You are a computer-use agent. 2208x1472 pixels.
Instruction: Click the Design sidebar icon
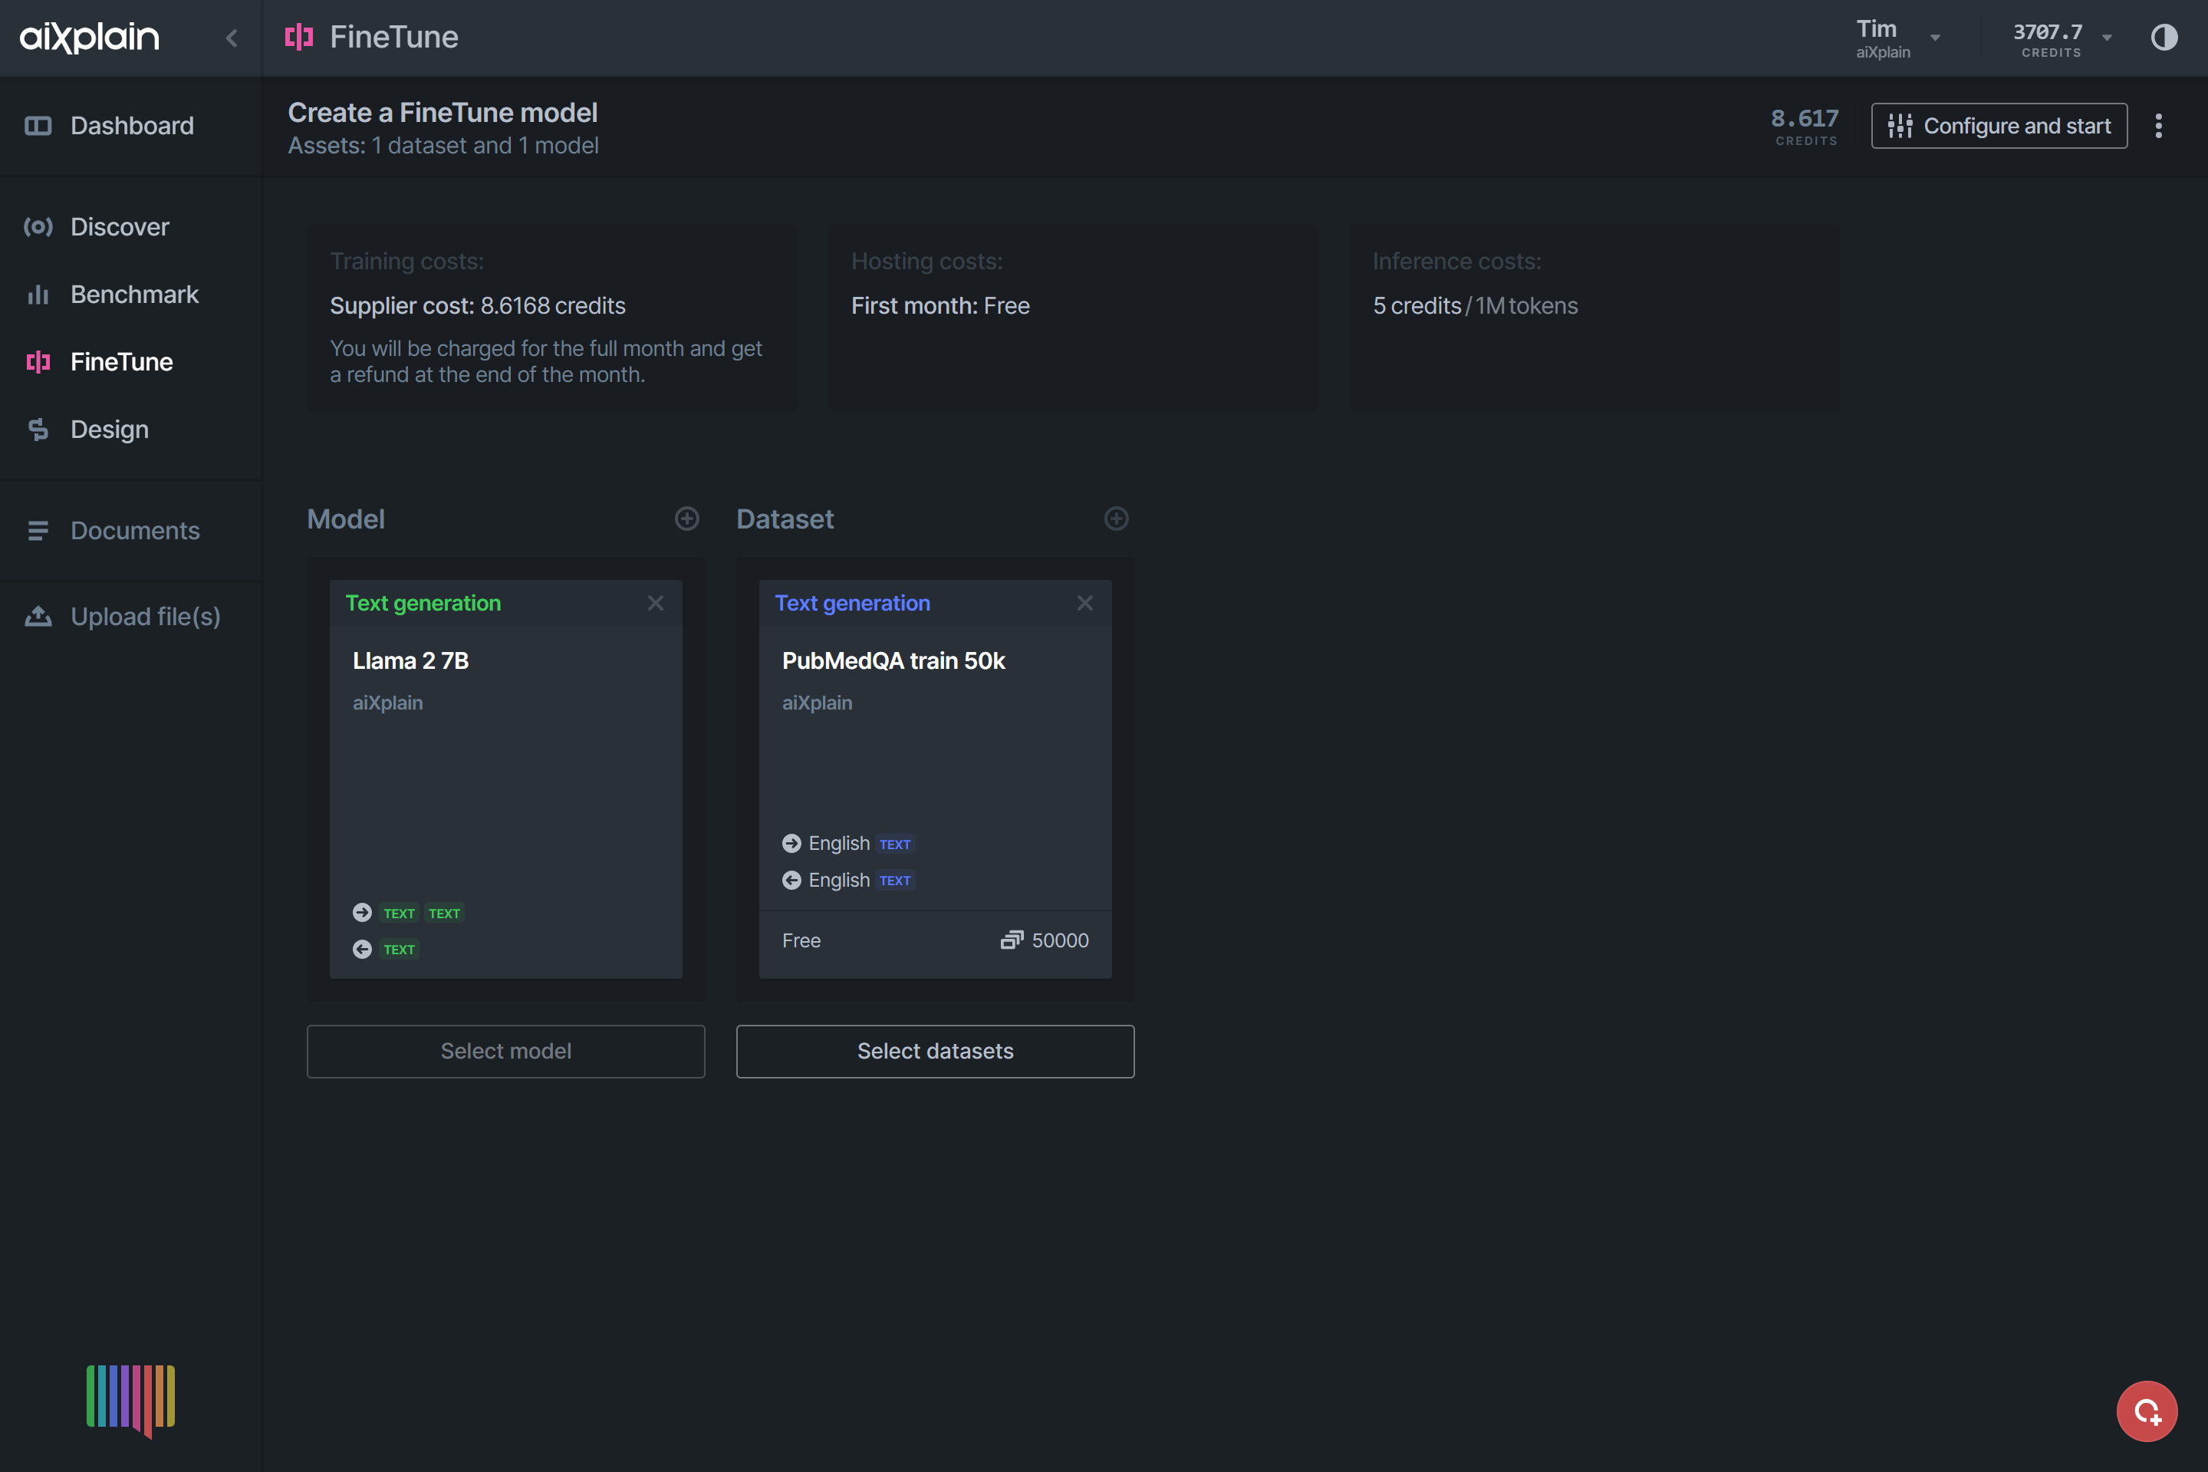click(38, 429)
